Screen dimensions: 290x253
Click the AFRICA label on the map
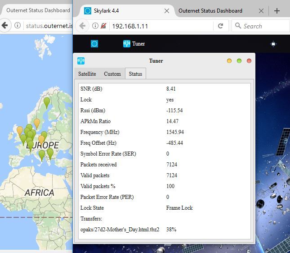(x=40, y=193)
